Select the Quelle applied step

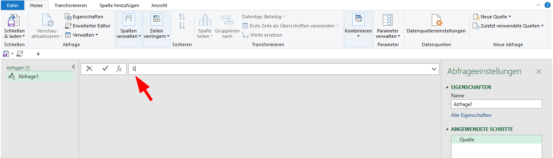pyautogui.click(x=496, y=140)
